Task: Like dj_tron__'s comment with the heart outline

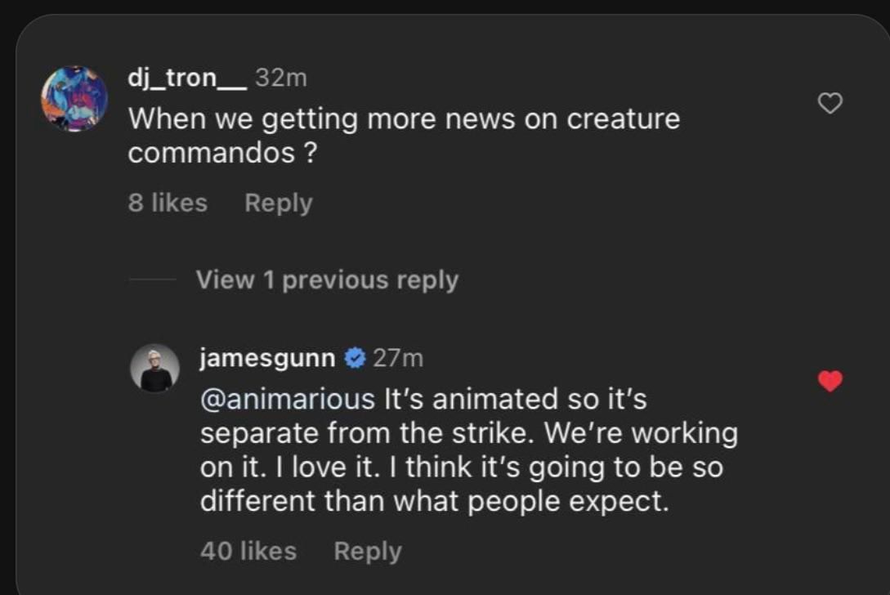Action: pyautogui.click(x=830, y=103)
